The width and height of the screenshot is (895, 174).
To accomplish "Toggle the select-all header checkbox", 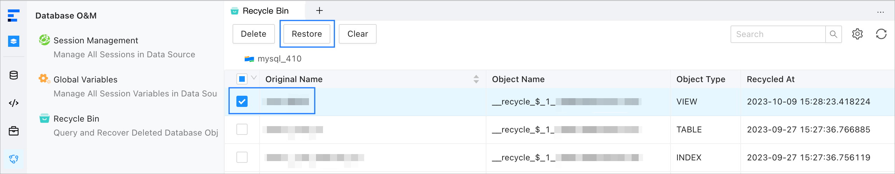I will (x=242, y=79).
